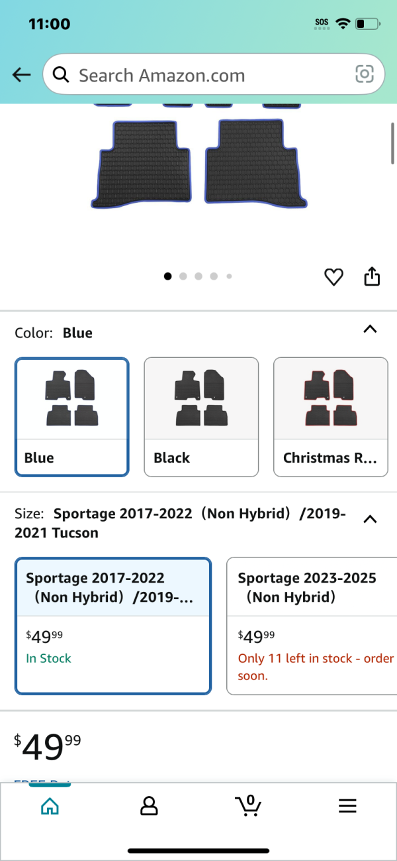Open the shopping cart

coord(248,805)
